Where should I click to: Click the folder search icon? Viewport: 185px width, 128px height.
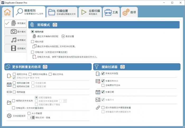pyautogui.click(x=9, y=103)
